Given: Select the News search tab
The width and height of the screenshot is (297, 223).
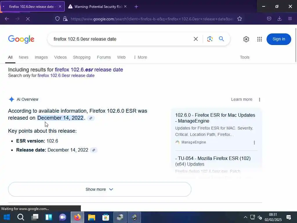Looking at the screenshot, I should tap(23, 57).
